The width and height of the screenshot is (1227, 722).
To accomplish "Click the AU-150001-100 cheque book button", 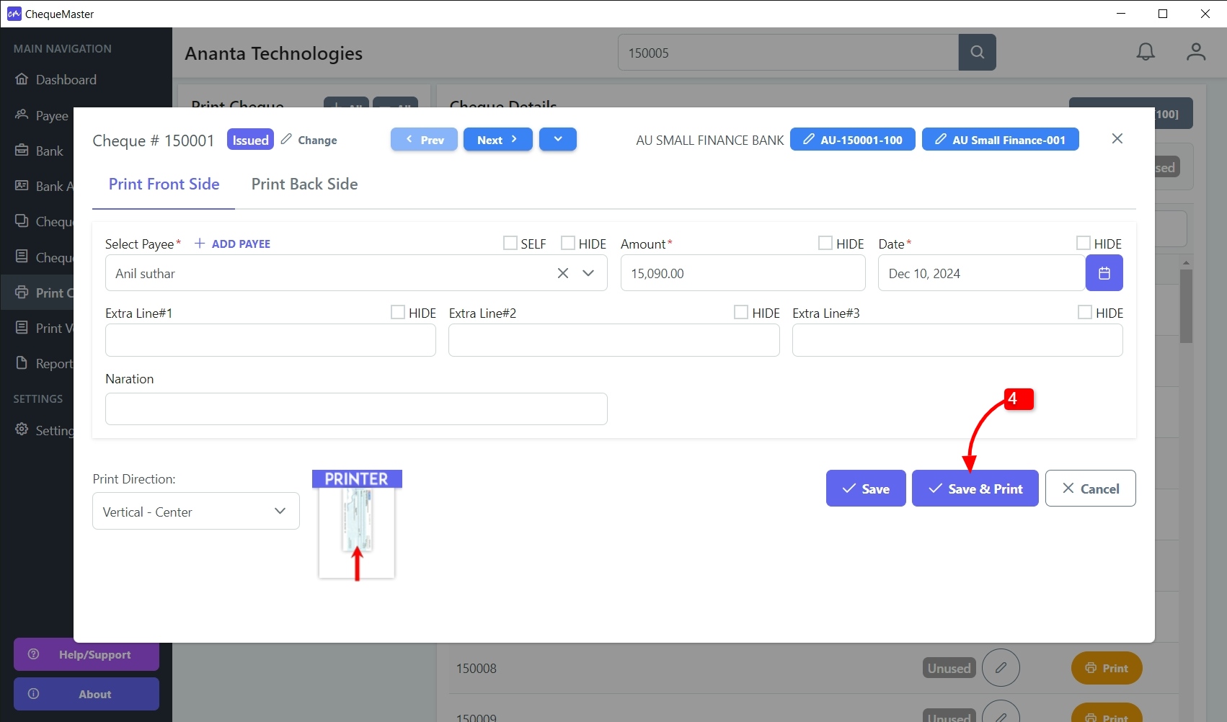I will tap(853, 139).
